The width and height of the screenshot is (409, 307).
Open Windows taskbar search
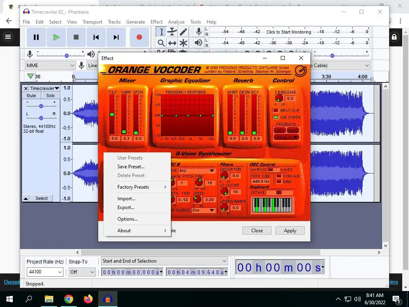click(x=29, y=299)
